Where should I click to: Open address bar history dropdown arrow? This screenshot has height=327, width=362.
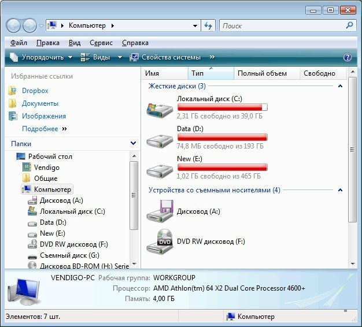click(195, 26)
